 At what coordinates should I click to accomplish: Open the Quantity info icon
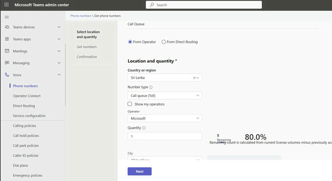pos(144,128)
